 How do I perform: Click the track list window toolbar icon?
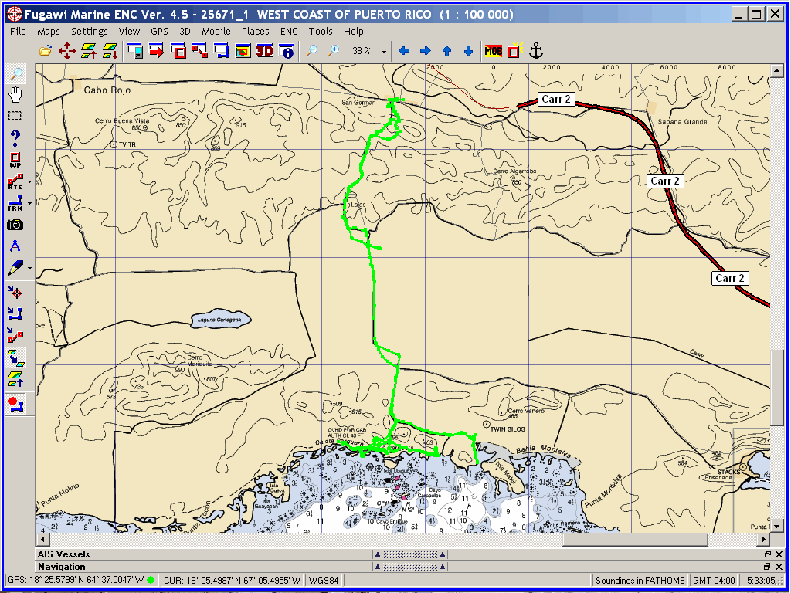[222, 50]
